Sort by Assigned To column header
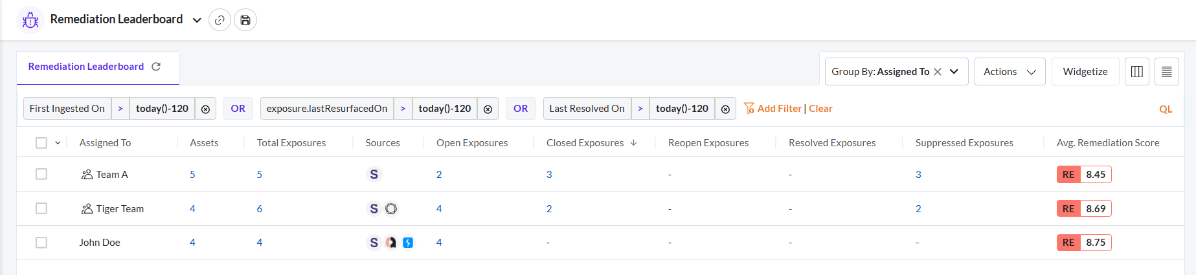 [105, 143]
